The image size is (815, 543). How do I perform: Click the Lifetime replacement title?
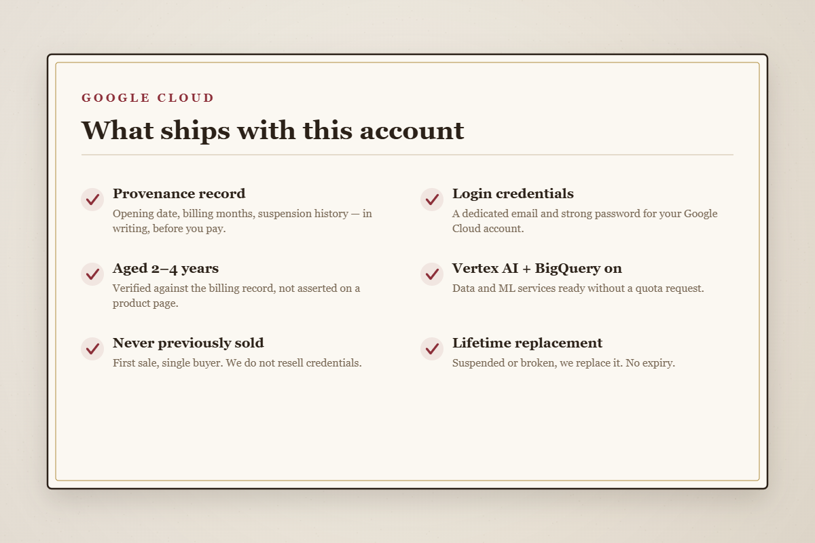[x=527, y=343]
